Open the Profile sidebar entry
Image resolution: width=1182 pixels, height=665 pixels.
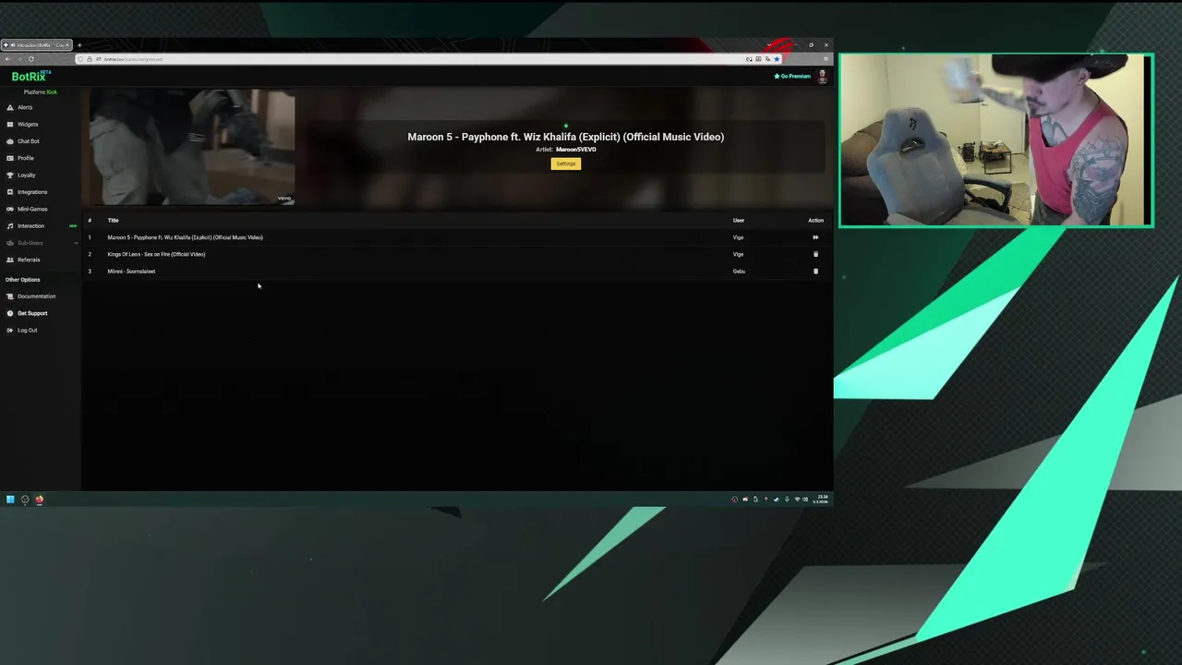26,158
